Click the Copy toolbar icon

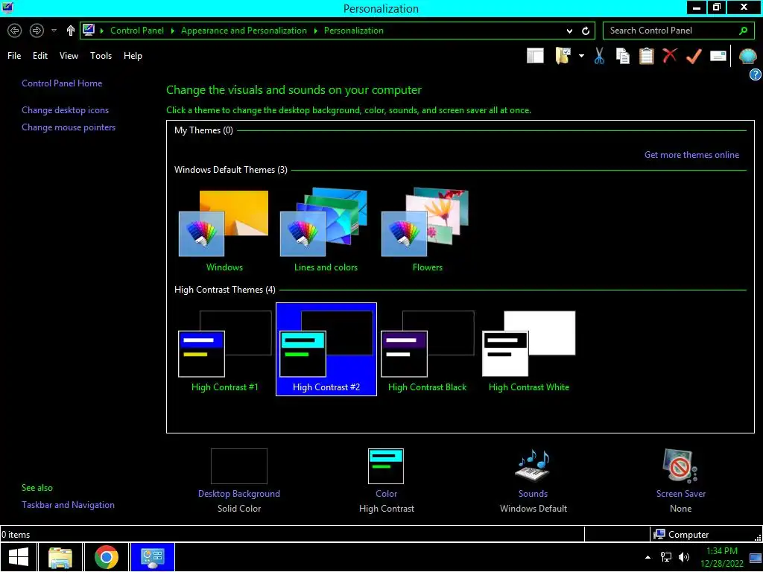click(x=622, y=56)
